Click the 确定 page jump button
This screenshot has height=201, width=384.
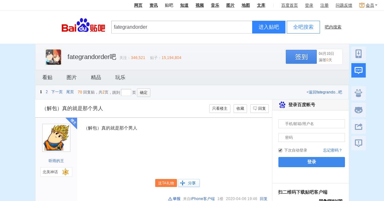pos(144,93)
